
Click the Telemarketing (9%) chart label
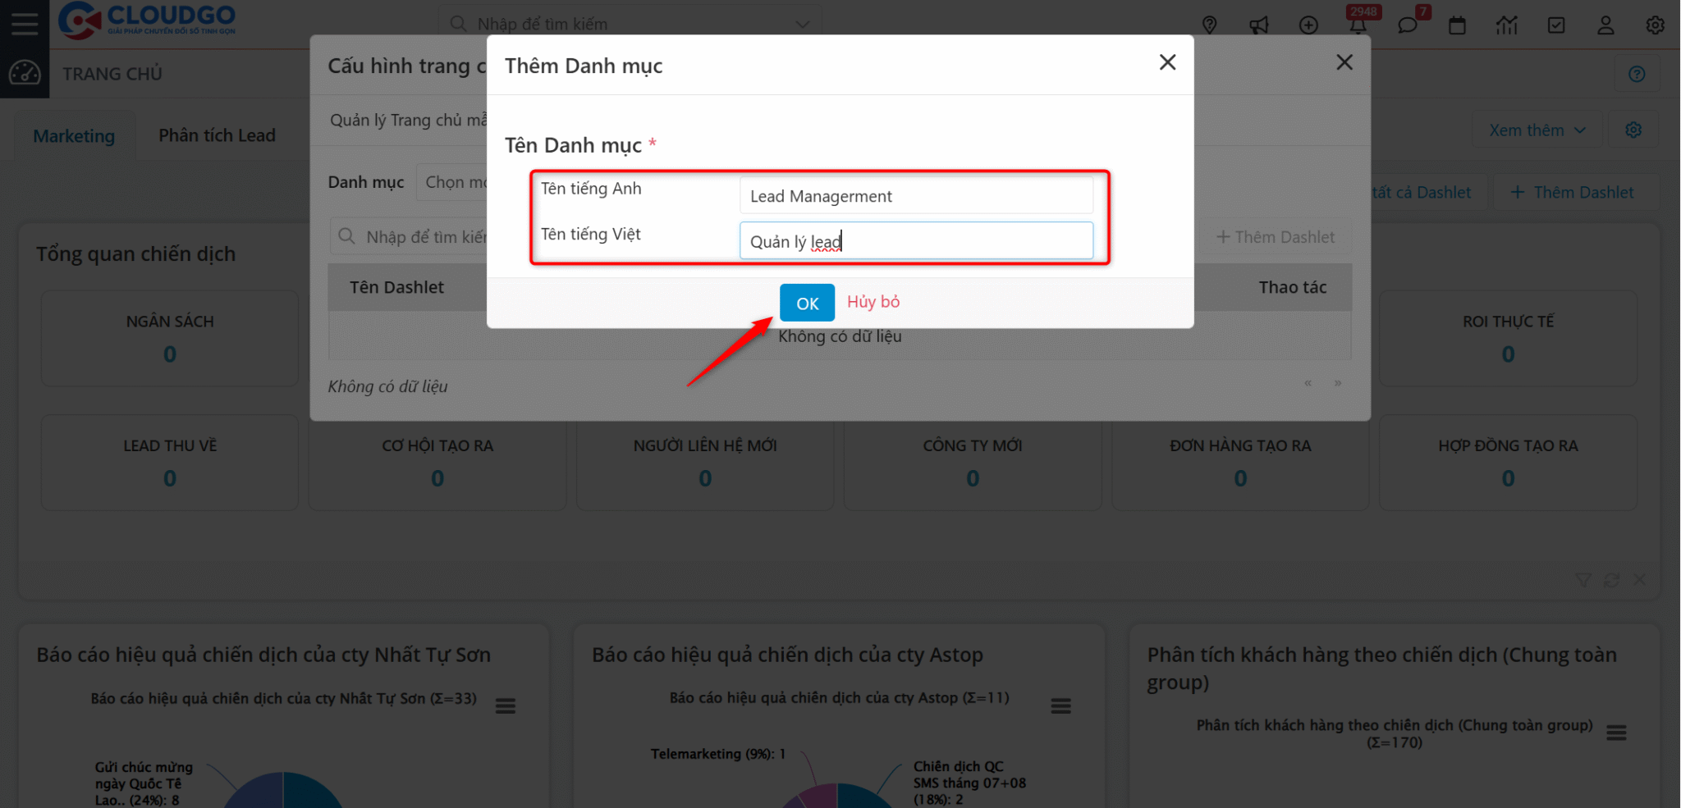click(x=718, y=754)
